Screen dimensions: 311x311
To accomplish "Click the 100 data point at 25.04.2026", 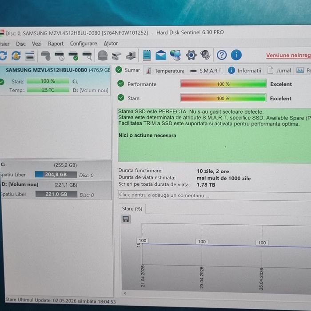I will click(262, 243).
